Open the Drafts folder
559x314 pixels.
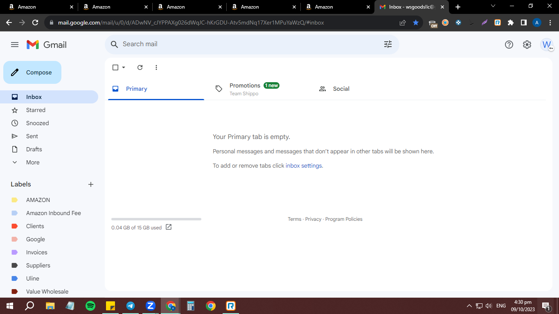(x=49, y=149)
